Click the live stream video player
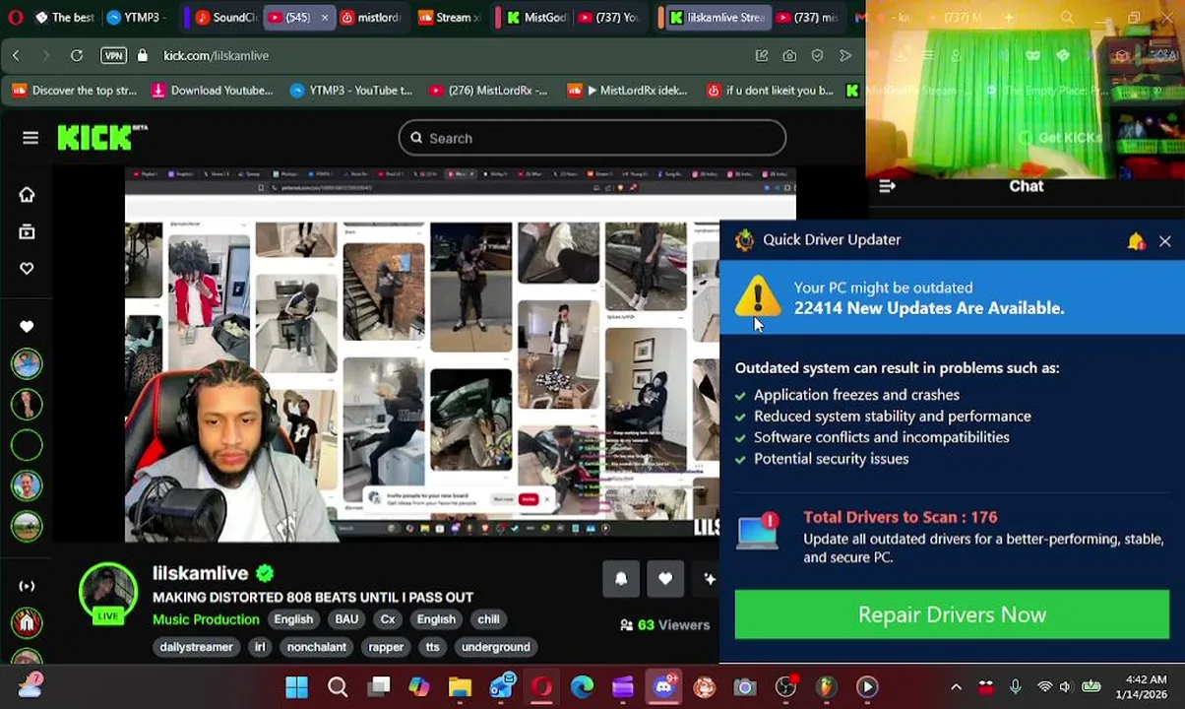 click(460, 354)
